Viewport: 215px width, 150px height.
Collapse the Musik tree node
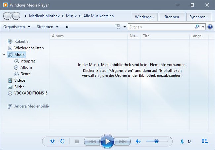click(x=4, y=55)
